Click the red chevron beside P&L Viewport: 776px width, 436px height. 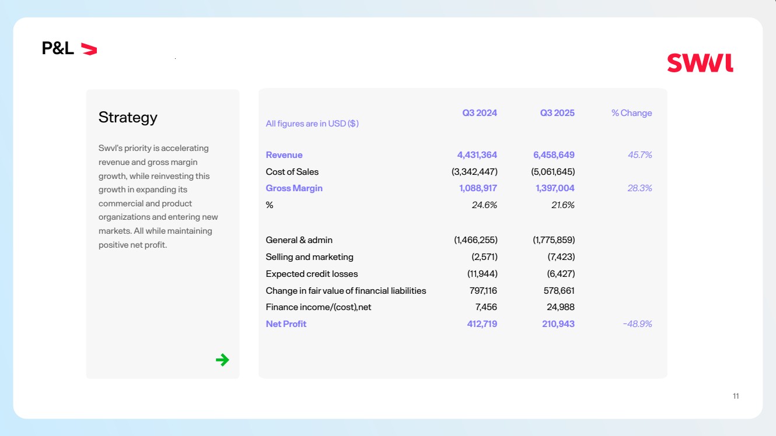click(x=89, y=49)
